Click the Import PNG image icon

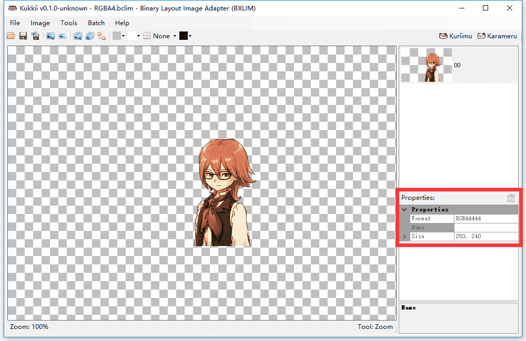pyautogui.click(x=63, y=36)
